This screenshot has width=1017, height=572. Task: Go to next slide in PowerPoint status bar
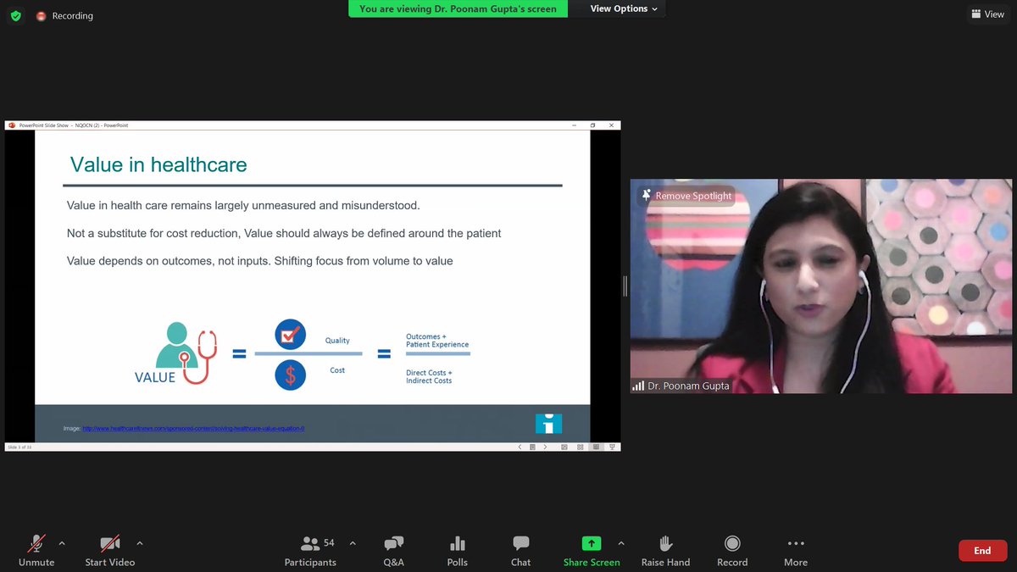pos(545,447)
